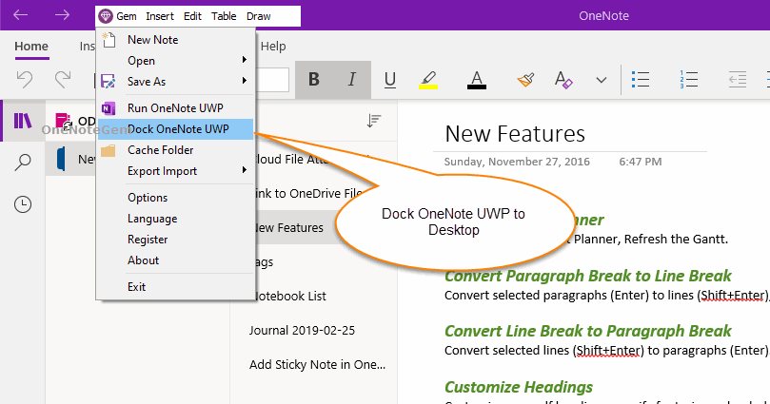Click the Customize Headings heading
770x404 pixels.
point(519,387)
